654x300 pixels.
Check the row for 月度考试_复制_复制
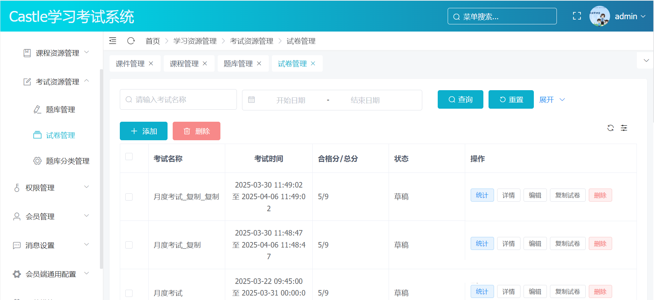[129, 197]
